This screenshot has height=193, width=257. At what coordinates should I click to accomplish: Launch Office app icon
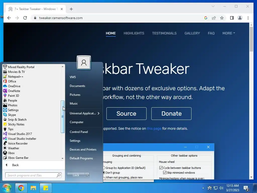5,81
